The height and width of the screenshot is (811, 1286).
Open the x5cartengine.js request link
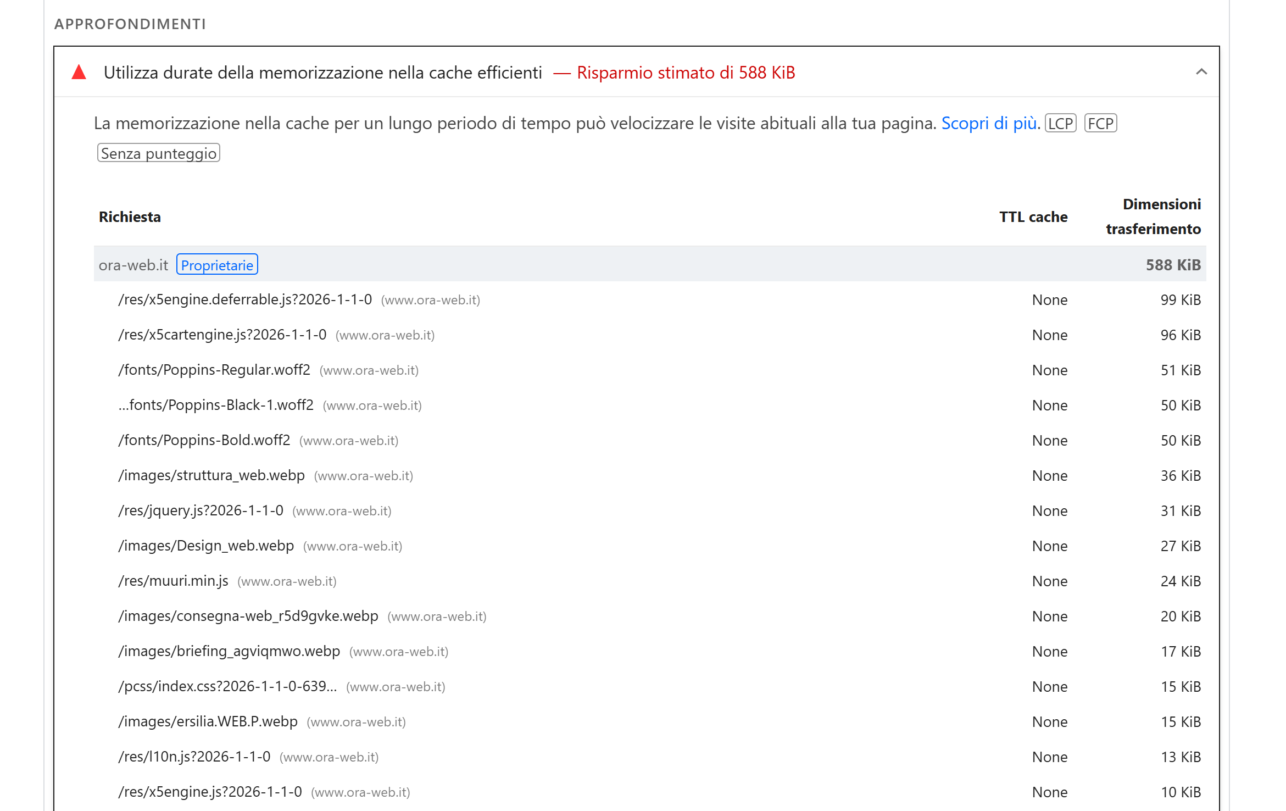point(222,335)
